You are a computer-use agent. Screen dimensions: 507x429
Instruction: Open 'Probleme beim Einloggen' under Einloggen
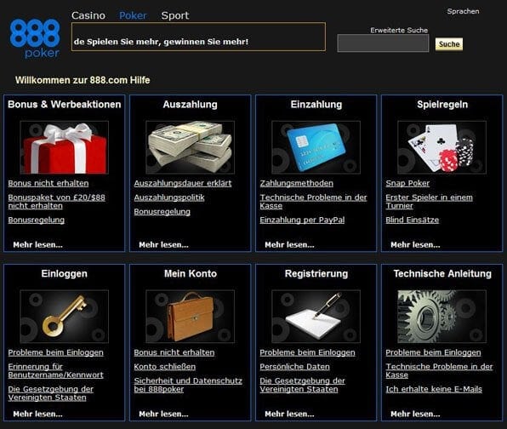click(x=55, y=352)
